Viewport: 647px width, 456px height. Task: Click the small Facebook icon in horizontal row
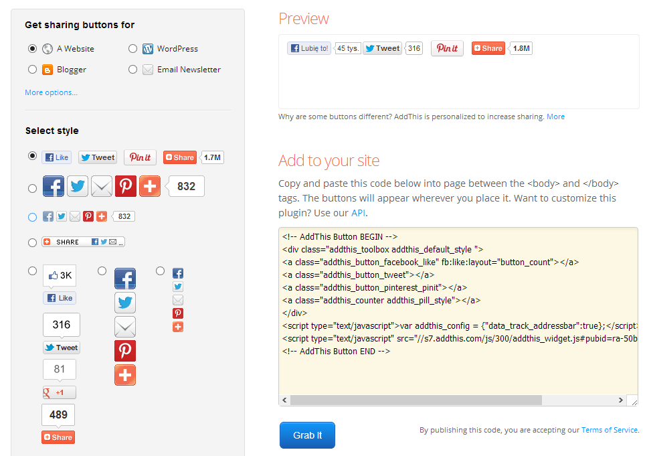point(48,216)
